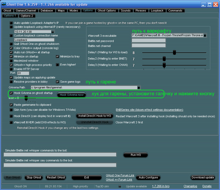Expand the loopback IP address dropdown

coord(53,32)
